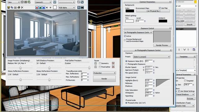Toggle the Use Map checkbox
The width and height of the screenshot is (199, 112).
pos(160,8)
